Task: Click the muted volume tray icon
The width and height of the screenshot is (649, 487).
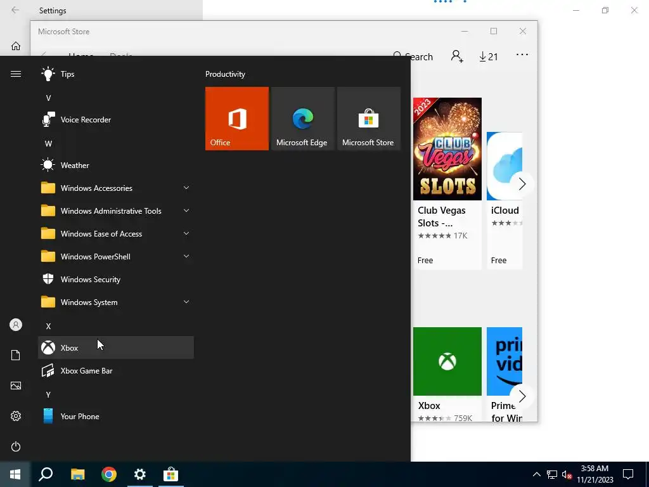Action: point(567,474)
